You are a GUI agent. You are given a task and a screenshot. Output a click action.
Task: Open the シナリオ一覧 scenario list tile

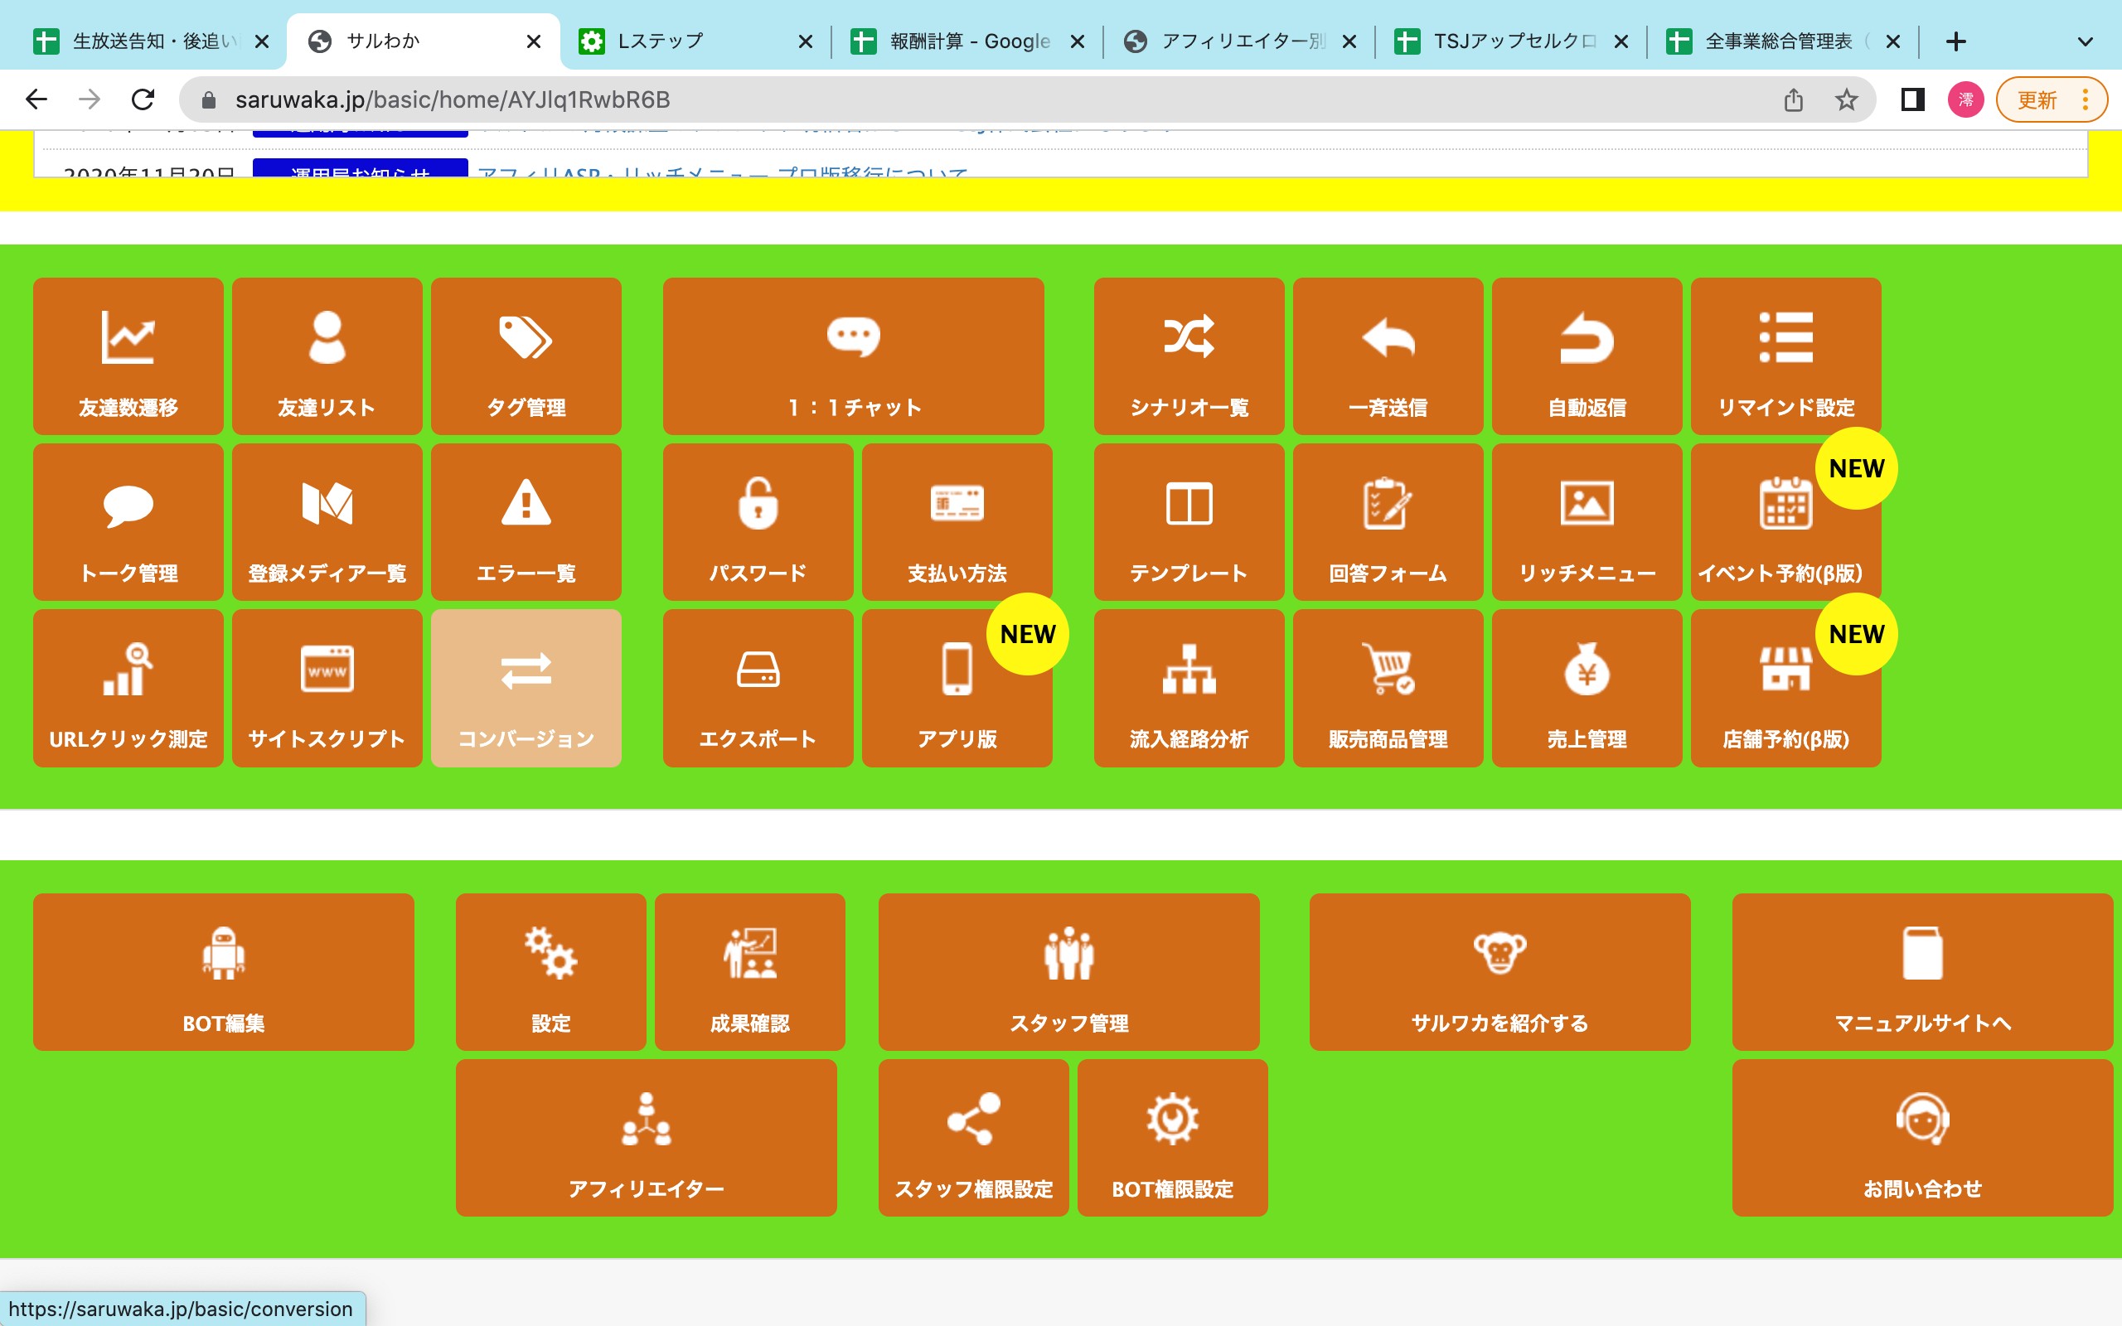1189,356
